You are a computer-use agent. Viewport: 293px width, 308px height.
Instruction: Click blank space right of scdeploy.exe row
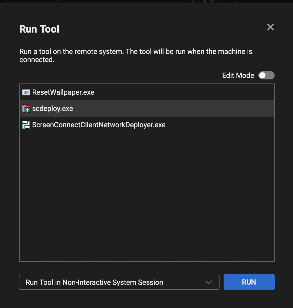(179, 109)
